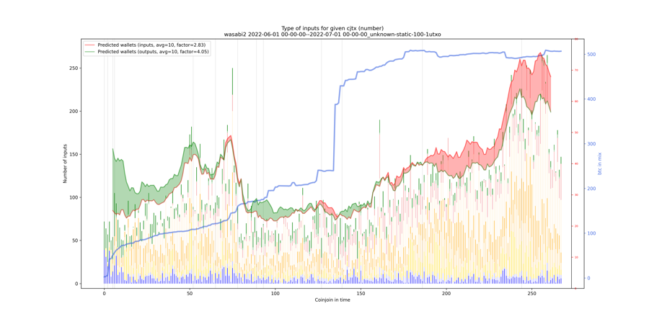Click x-axis tick label "150"
Screen dimensions: 649x324
click(361, 293)
